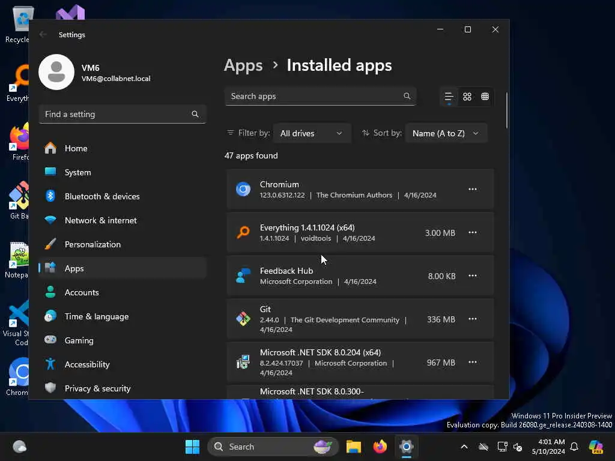The width and height of the screenshot is (615, 461).
Task: Select Apps in the sidebar
Action: (x=123, y=268)
